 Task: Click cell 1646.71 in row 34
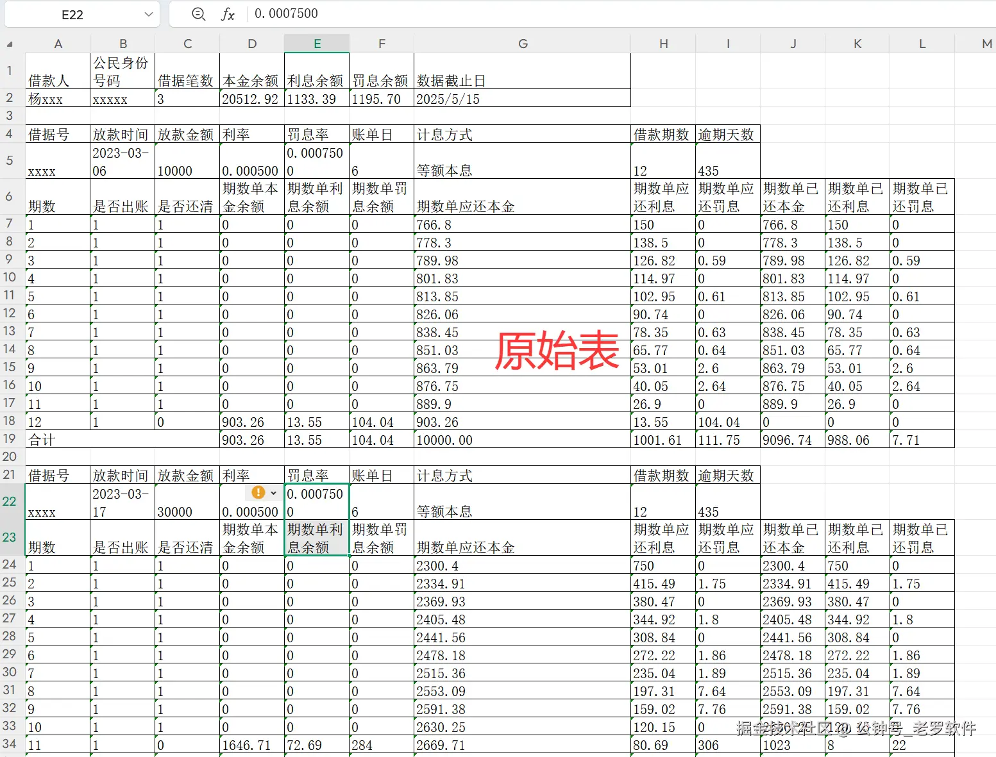tap(252, 745)
